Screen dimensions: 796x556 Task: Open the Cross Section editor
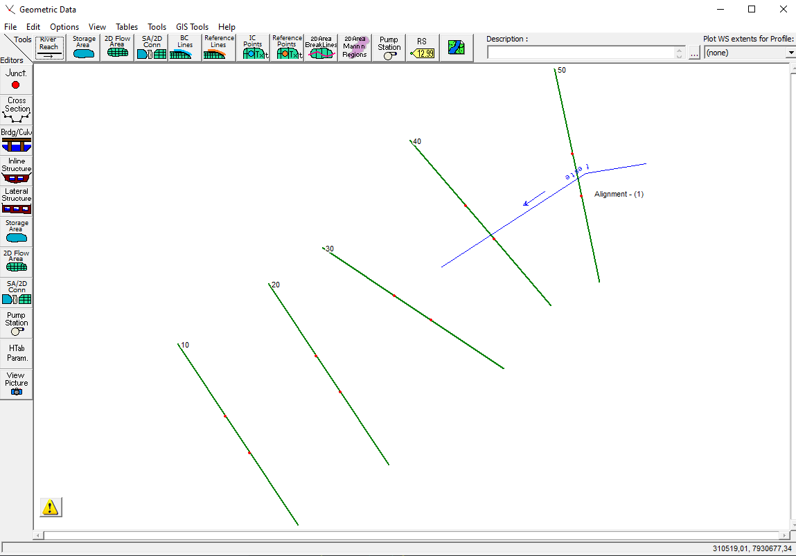click(16, 108)
